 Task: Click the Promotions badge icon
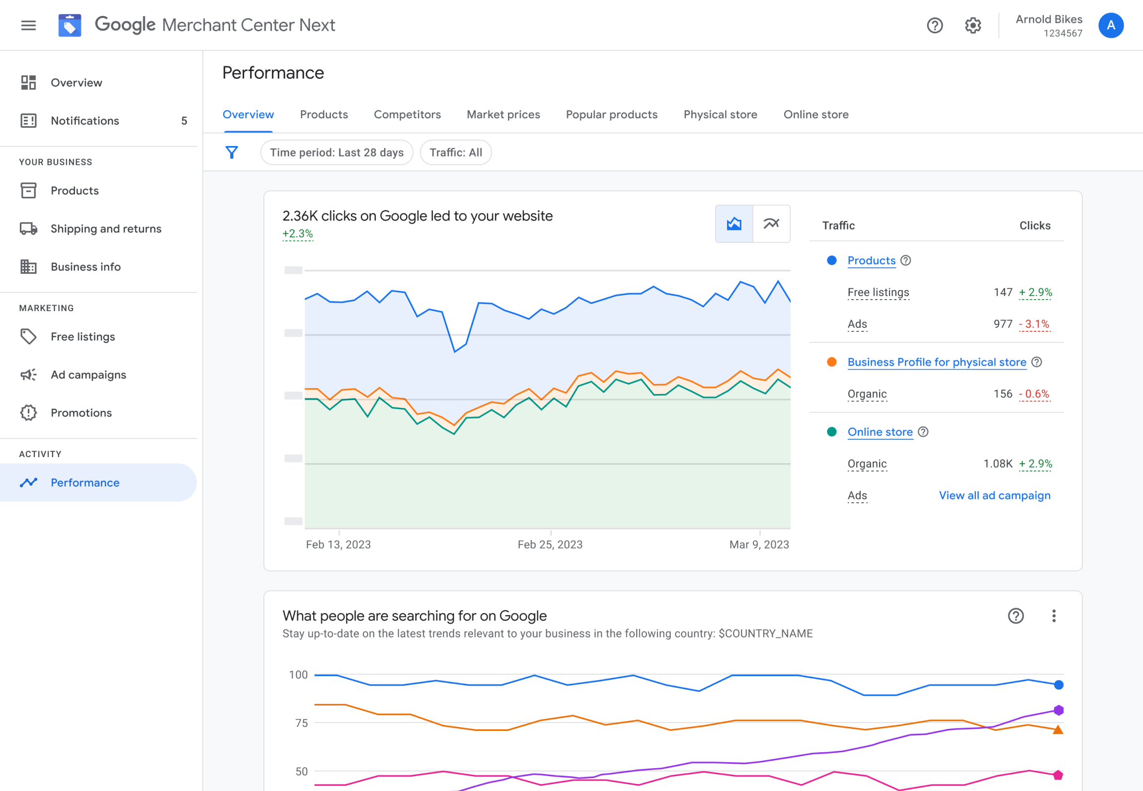coord(28,413)
